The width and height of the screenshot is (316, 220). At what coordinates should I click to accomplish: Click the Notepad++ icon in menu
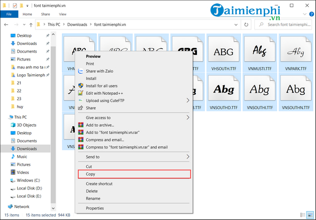tap(81, 93)
